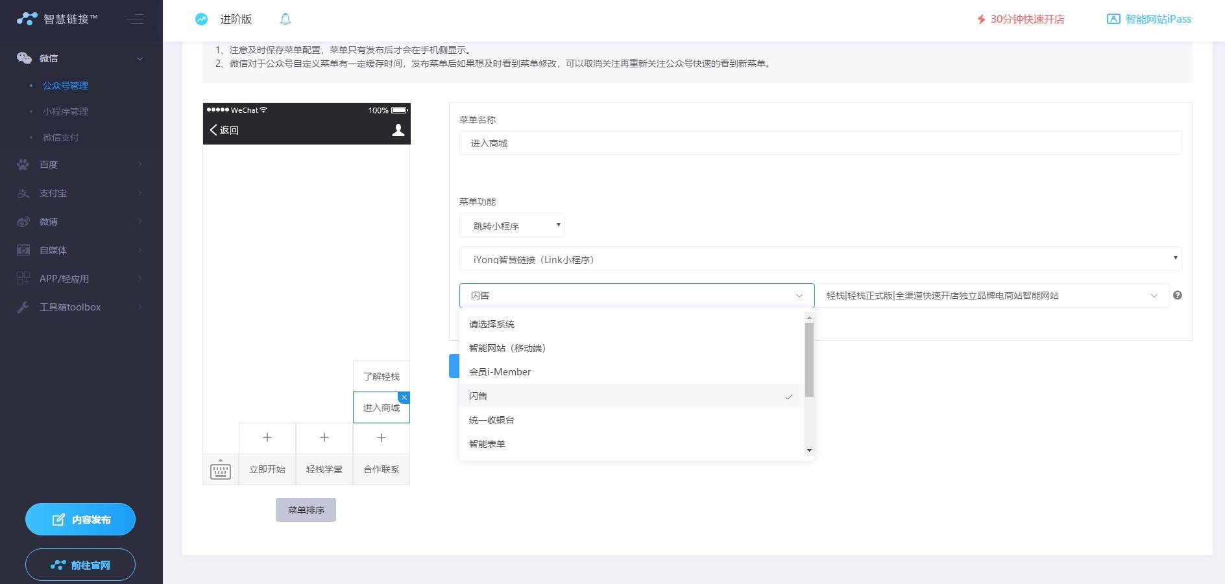Add submenu above 轻栈学堂 with plus

click(x=324, y=438)
